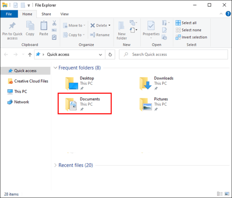Open the Recent locations dropdown arrow
This screenshot has height=198, width=232.
23,54
